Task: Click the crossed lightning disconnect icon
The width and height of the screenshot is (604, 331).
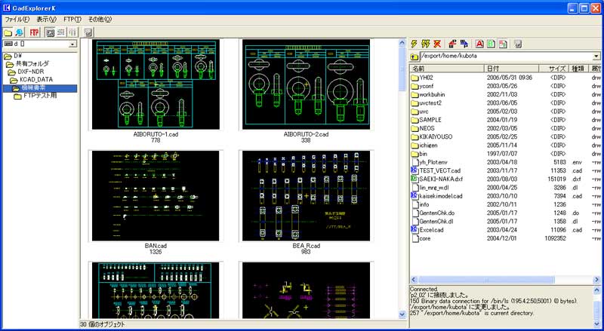Action: coord(437,44)
